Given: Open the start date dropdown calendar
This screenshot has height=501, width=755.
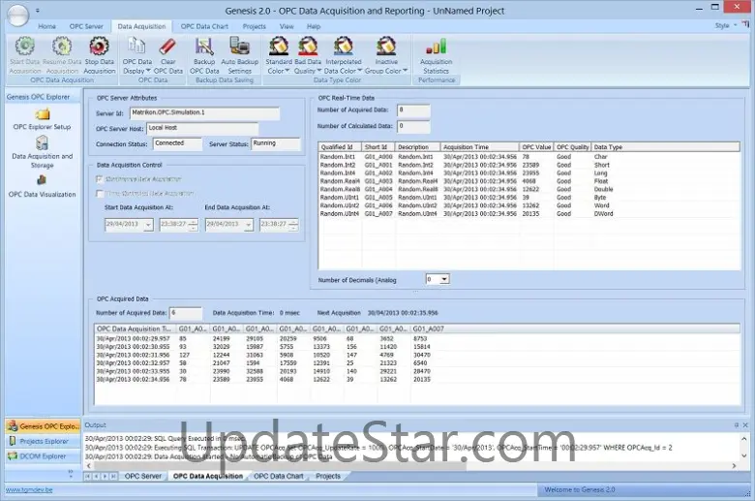Looking at the screenshot, I should 148,225.
